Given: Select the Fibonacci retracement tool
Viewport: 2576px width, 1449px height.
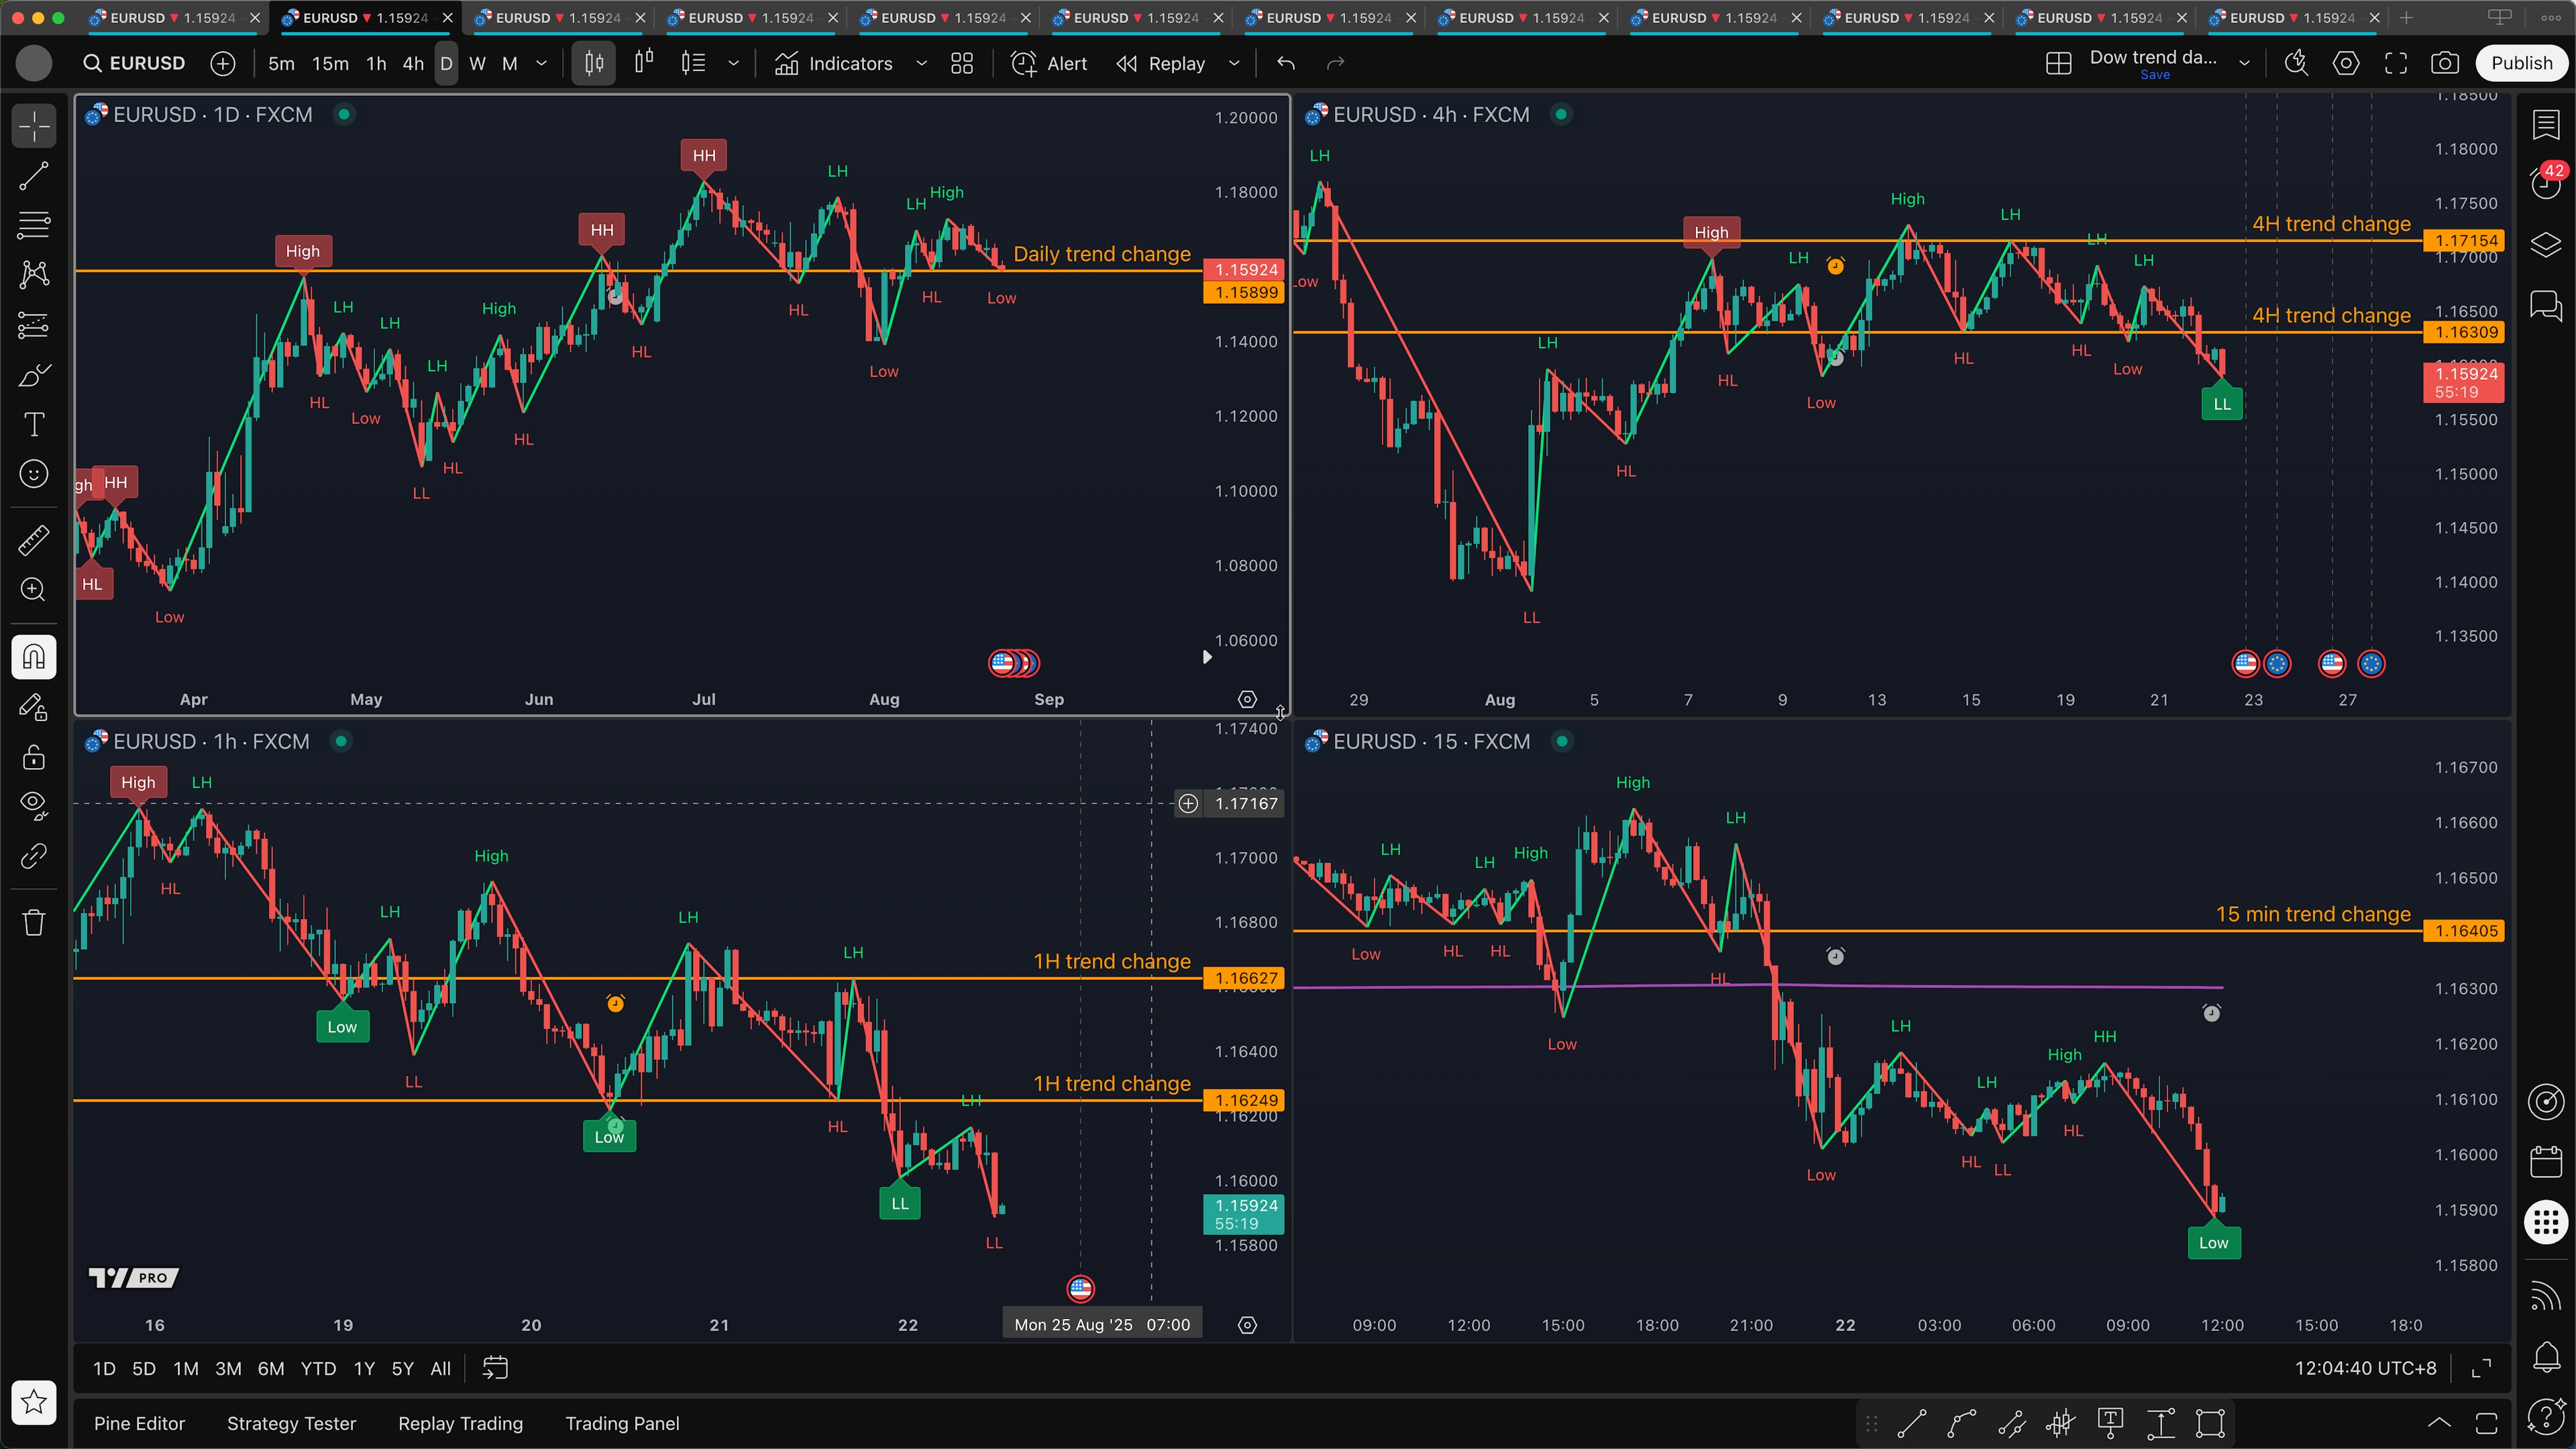Looking at the screenshot, I should [x=34, y=225].
